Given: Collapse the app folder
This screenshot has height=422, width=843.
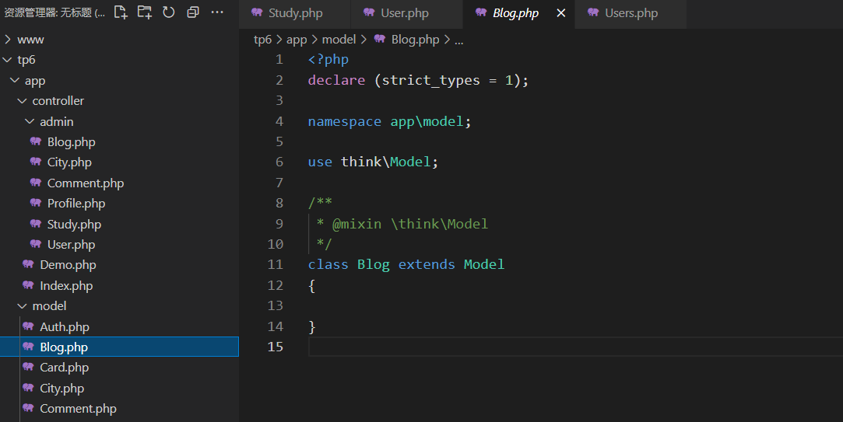Looking at the screenshot, I should pyautogui.click(x=119, y=81).
